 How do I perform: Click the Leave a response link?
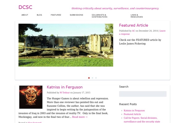point(142,32)
